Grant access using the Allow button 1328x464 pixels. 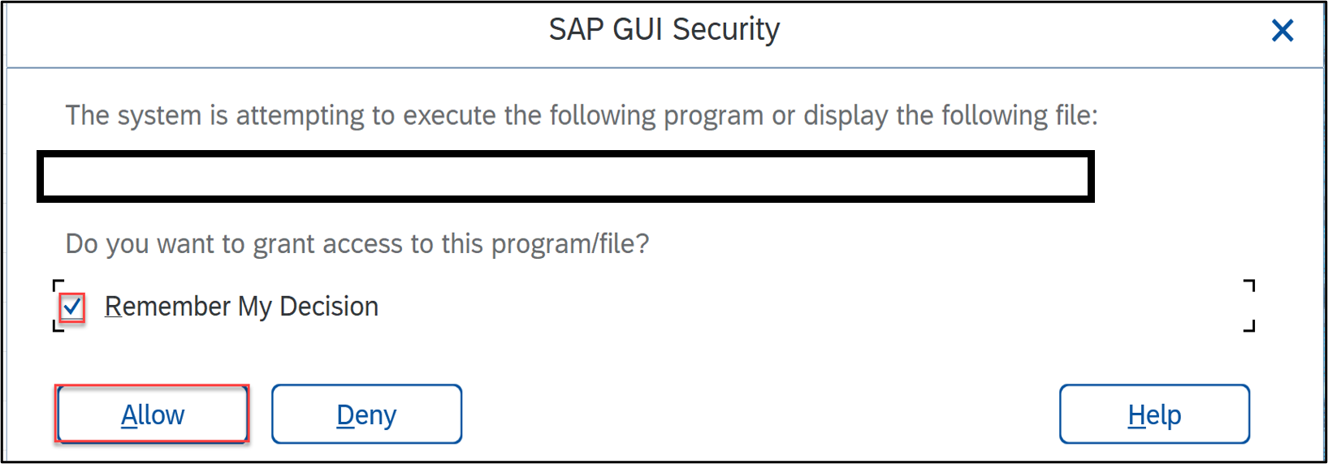(x=152, y=415)
